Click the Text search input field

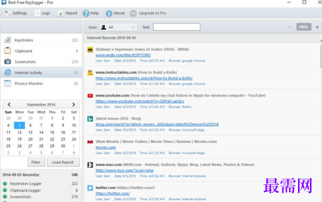click(x=176, y=27)
